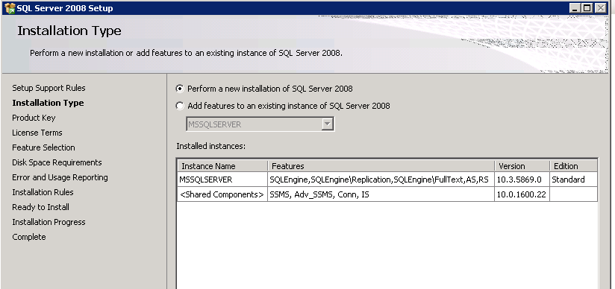615x289 pixels.
Task: Click version 10.3.5869.0 cell
Action: pyautogui.click(x=522, y=180)
